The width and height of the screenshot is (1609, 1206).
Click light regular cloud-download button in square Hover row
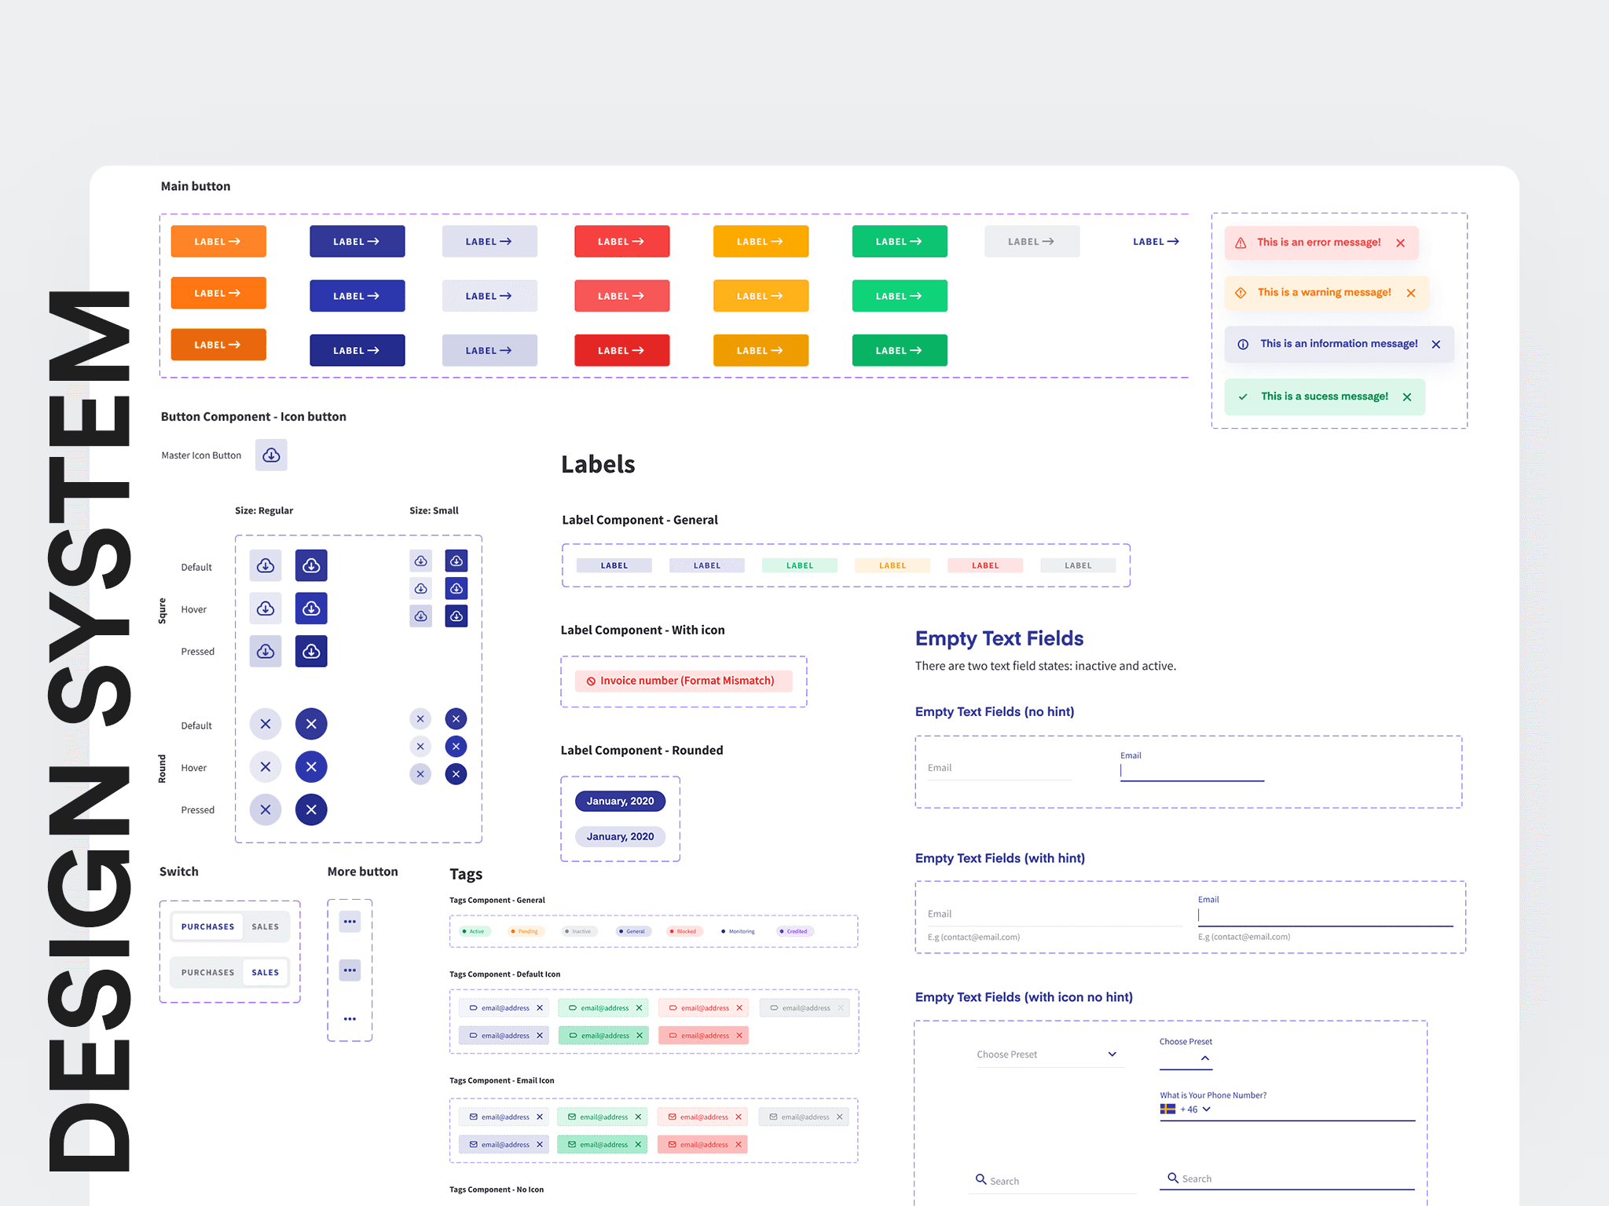266,608
